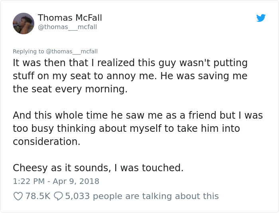The width and height of the screenshot is (279, 213).
Task: Click the line 'the seat every morning.'
Action: point(70,89)
